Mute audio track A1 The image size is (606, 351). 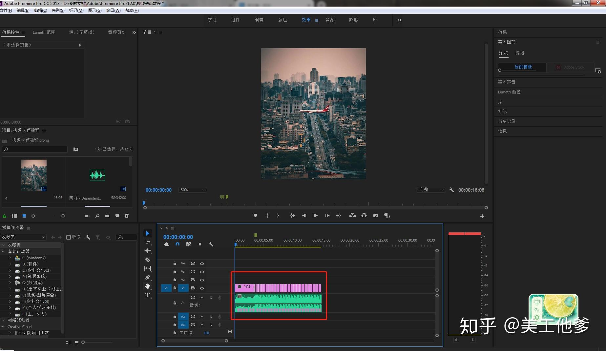[202, 298]
